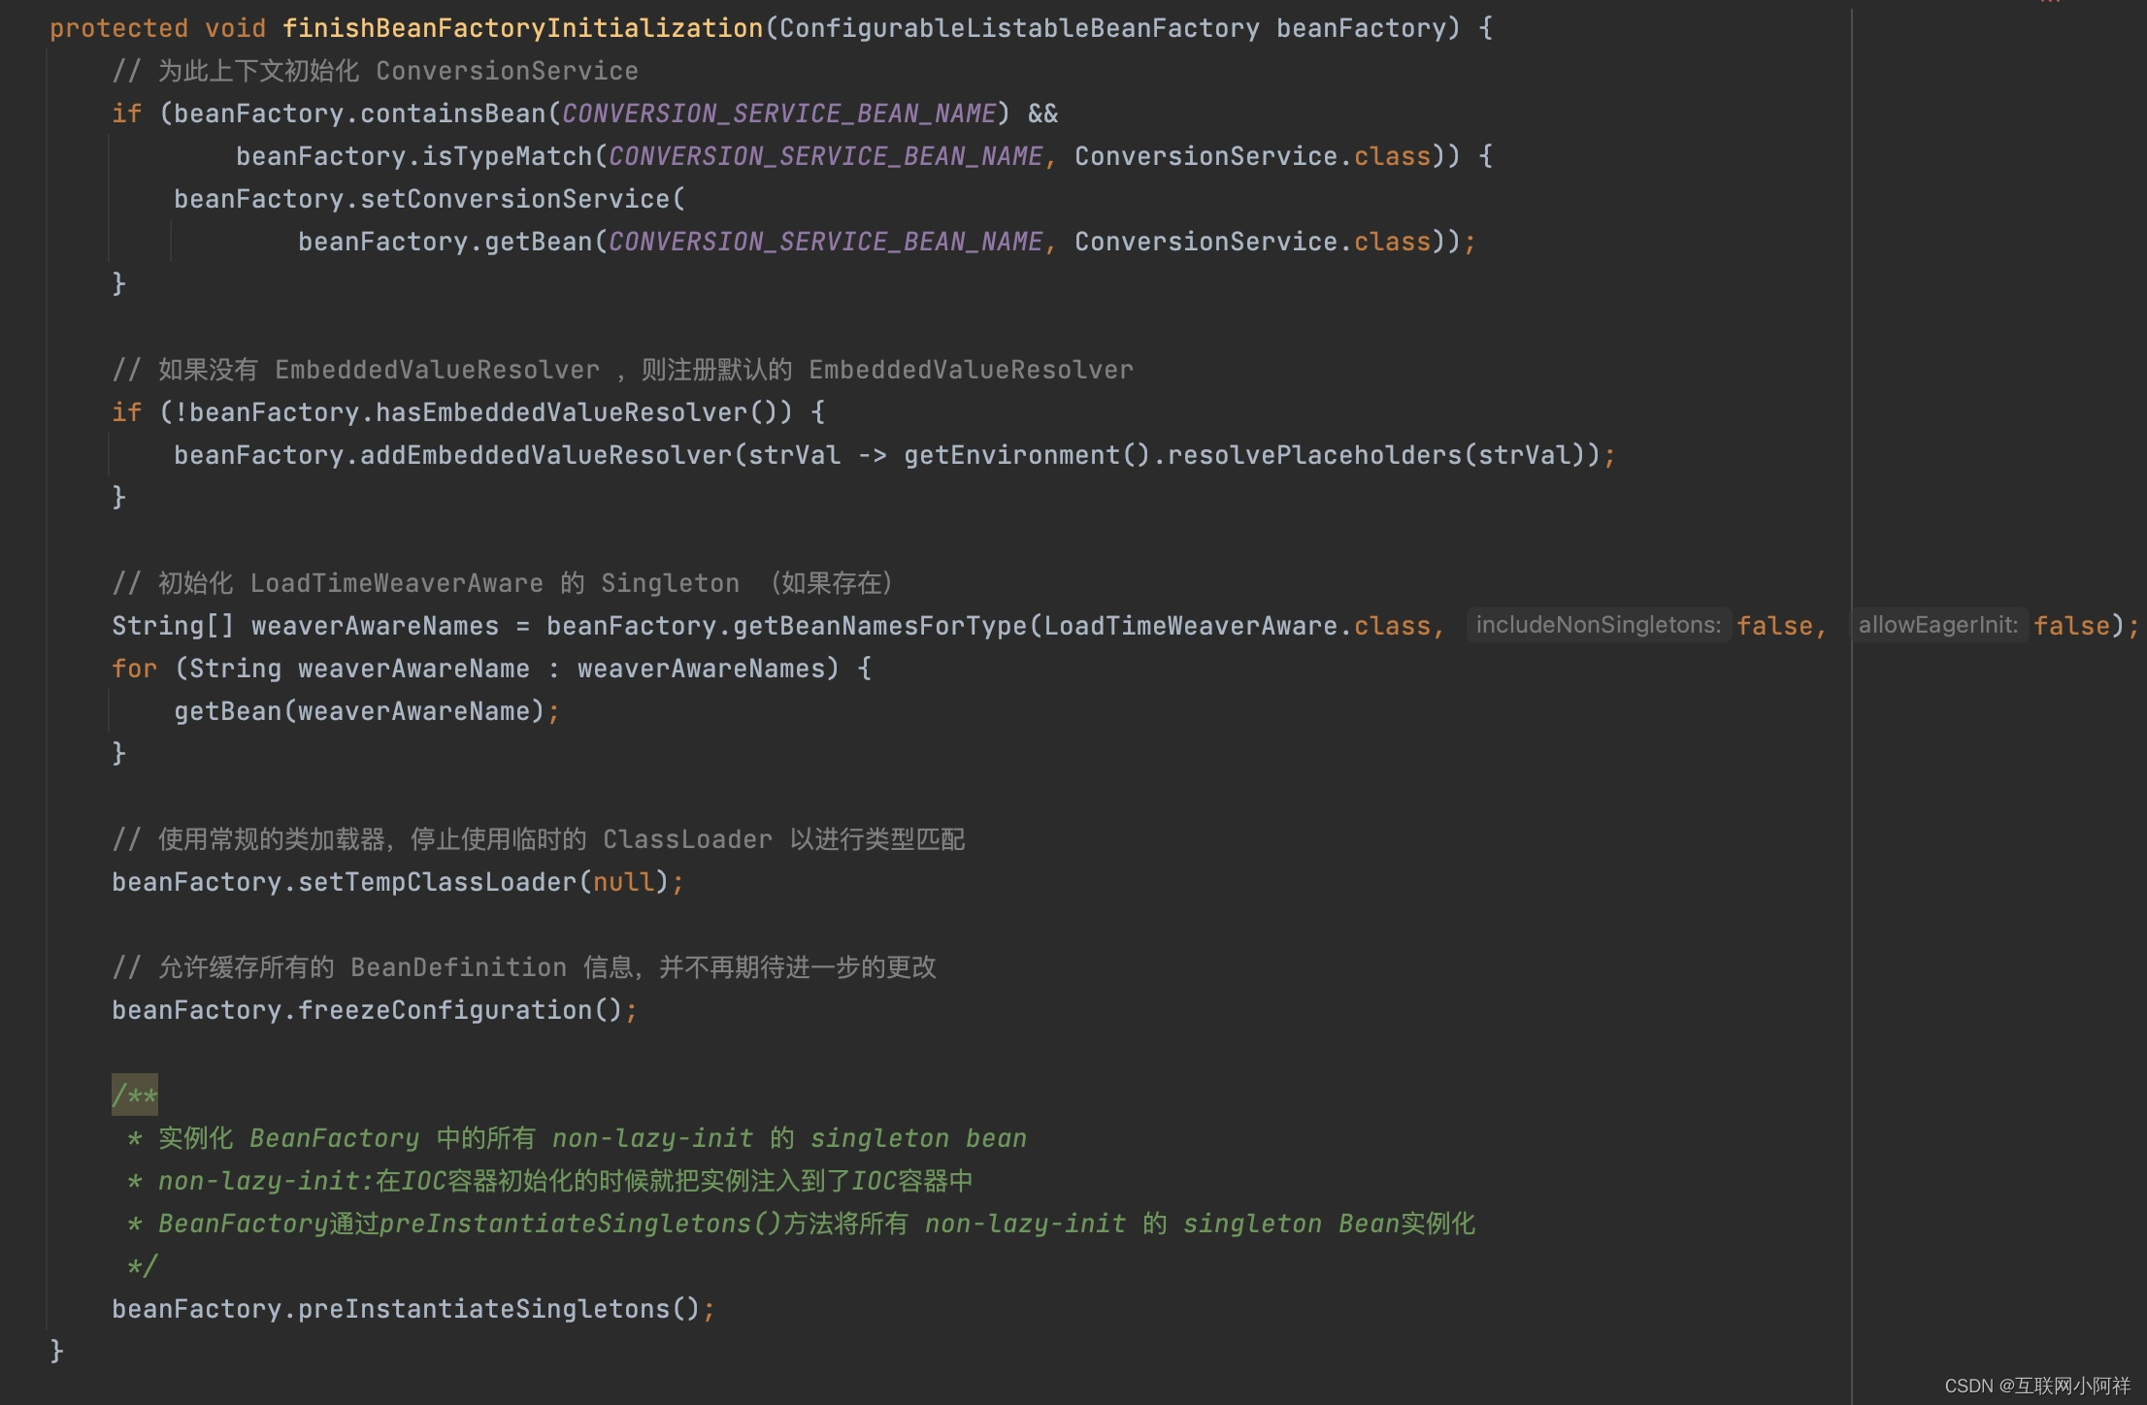Click the false value after includeNonSingletons hint
This screenshot has height=1405, width=2147.
1774,626
